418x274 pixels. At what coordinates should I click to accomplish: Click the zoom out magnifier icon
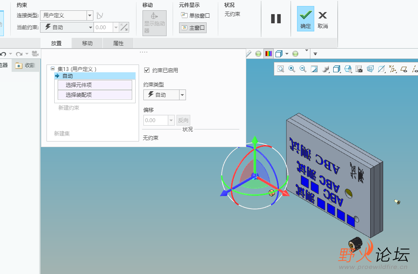pyautogui.click(x=303, y=69)
